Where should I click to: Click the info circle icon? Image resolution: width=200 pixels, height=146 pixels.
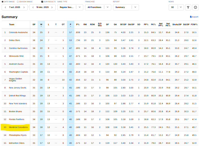(x=195, y=7)
